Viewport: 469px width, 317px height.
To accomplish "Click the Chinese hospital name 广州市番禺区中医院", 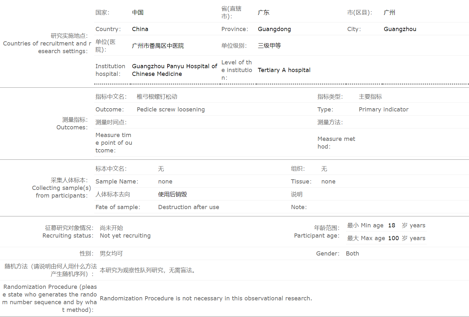I will [158, 46].
